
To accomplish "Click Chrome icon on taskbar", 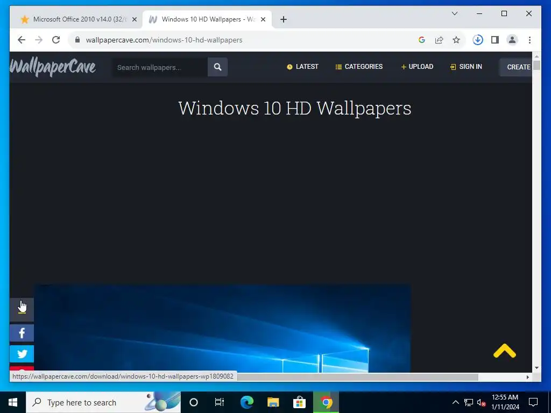I will [x=326, y=402].
